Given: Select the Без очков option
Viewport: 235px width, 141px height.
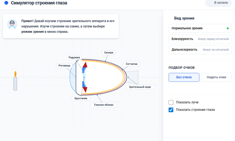Looking at the screenshot, I should (x=184, y=77).
